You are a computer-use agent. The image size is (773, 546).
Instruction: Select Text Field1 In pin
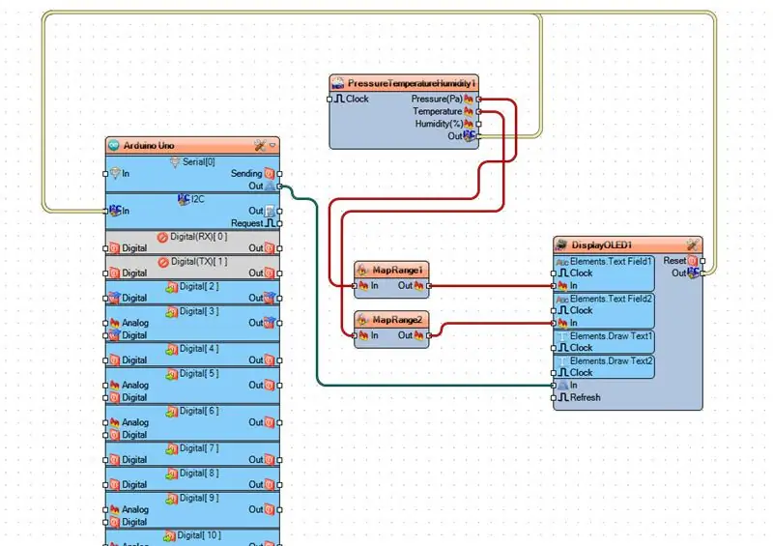tap(554, 286)
